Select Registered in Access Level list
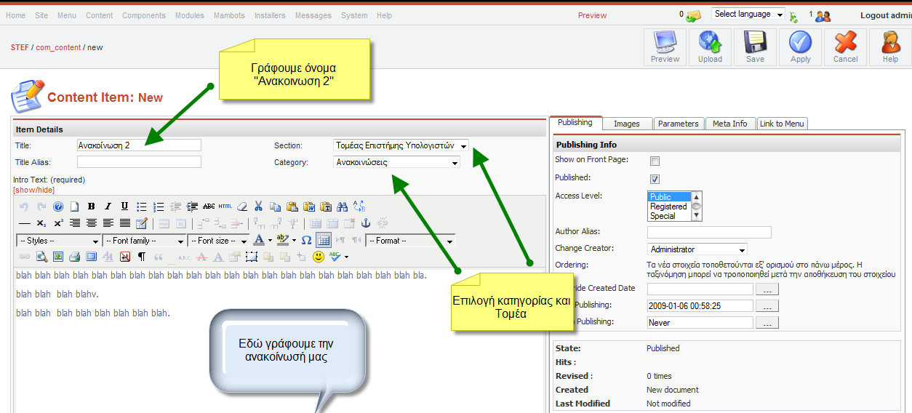The height and width of the screenshot is (413, 912). click(x=668, y=206)
